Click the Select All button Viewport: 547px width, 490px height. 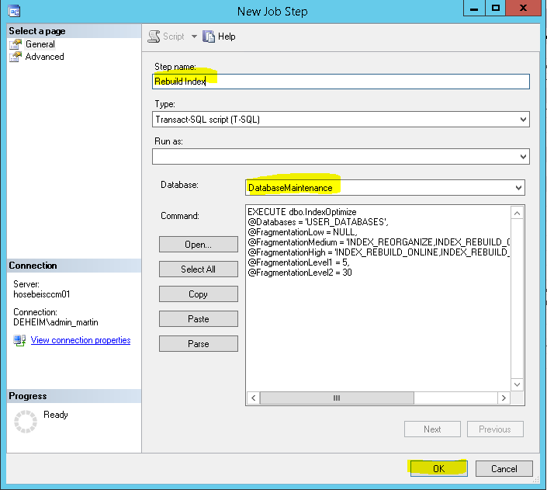point(199,269)
